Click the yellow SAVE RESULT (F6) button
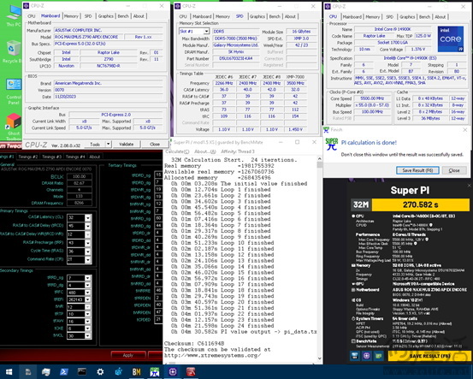 coord(429,356)
